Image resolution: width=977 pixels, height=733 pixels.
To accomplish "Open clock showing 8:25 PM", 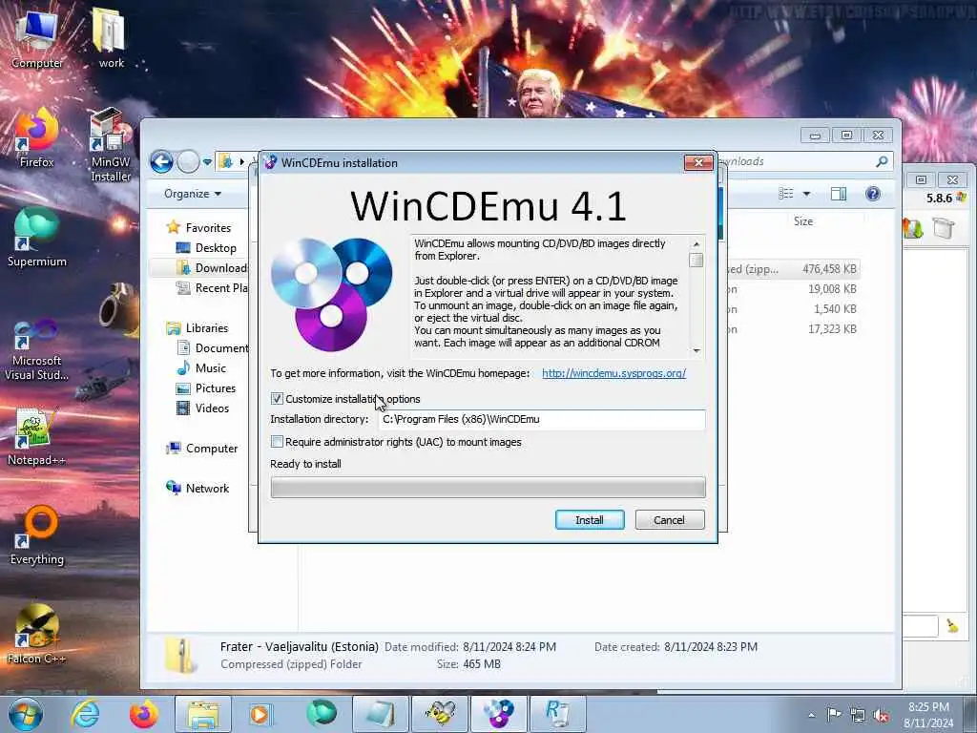I will coord(928,715).
